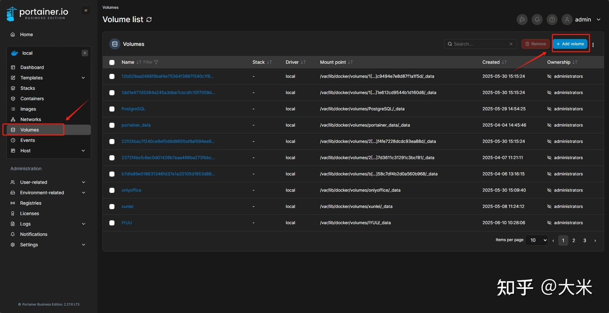609x313 pixels.
Task: Click the refresh icon beside Volume list
Action: pos(149,19)
